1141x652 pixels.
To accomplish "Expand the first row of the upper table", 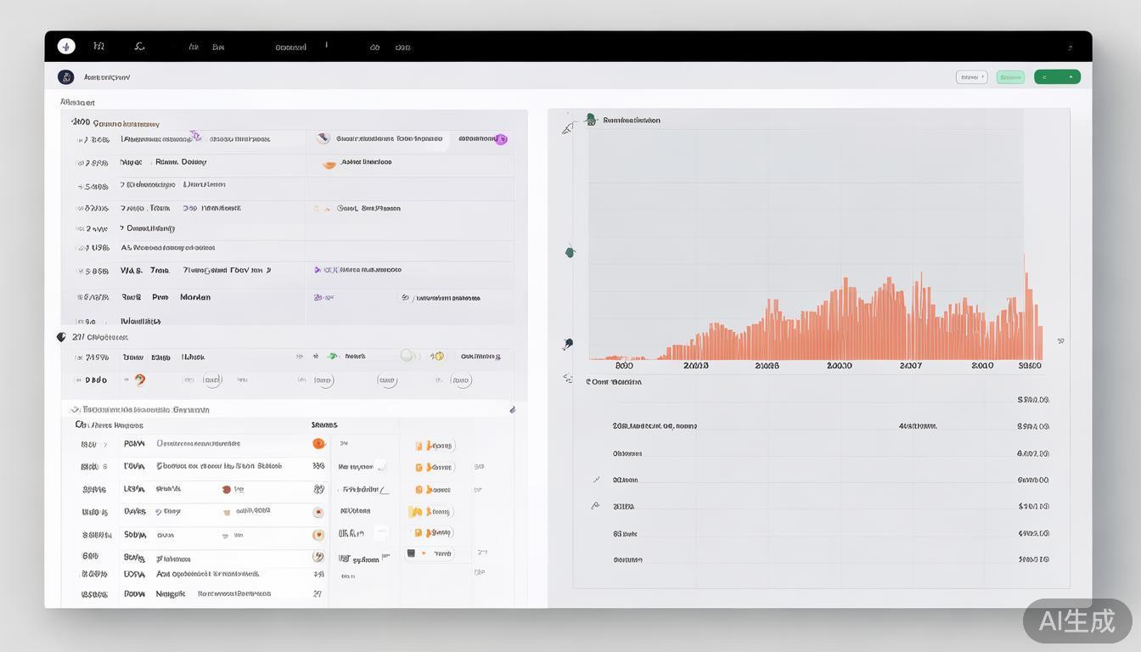I will [77, 140].
